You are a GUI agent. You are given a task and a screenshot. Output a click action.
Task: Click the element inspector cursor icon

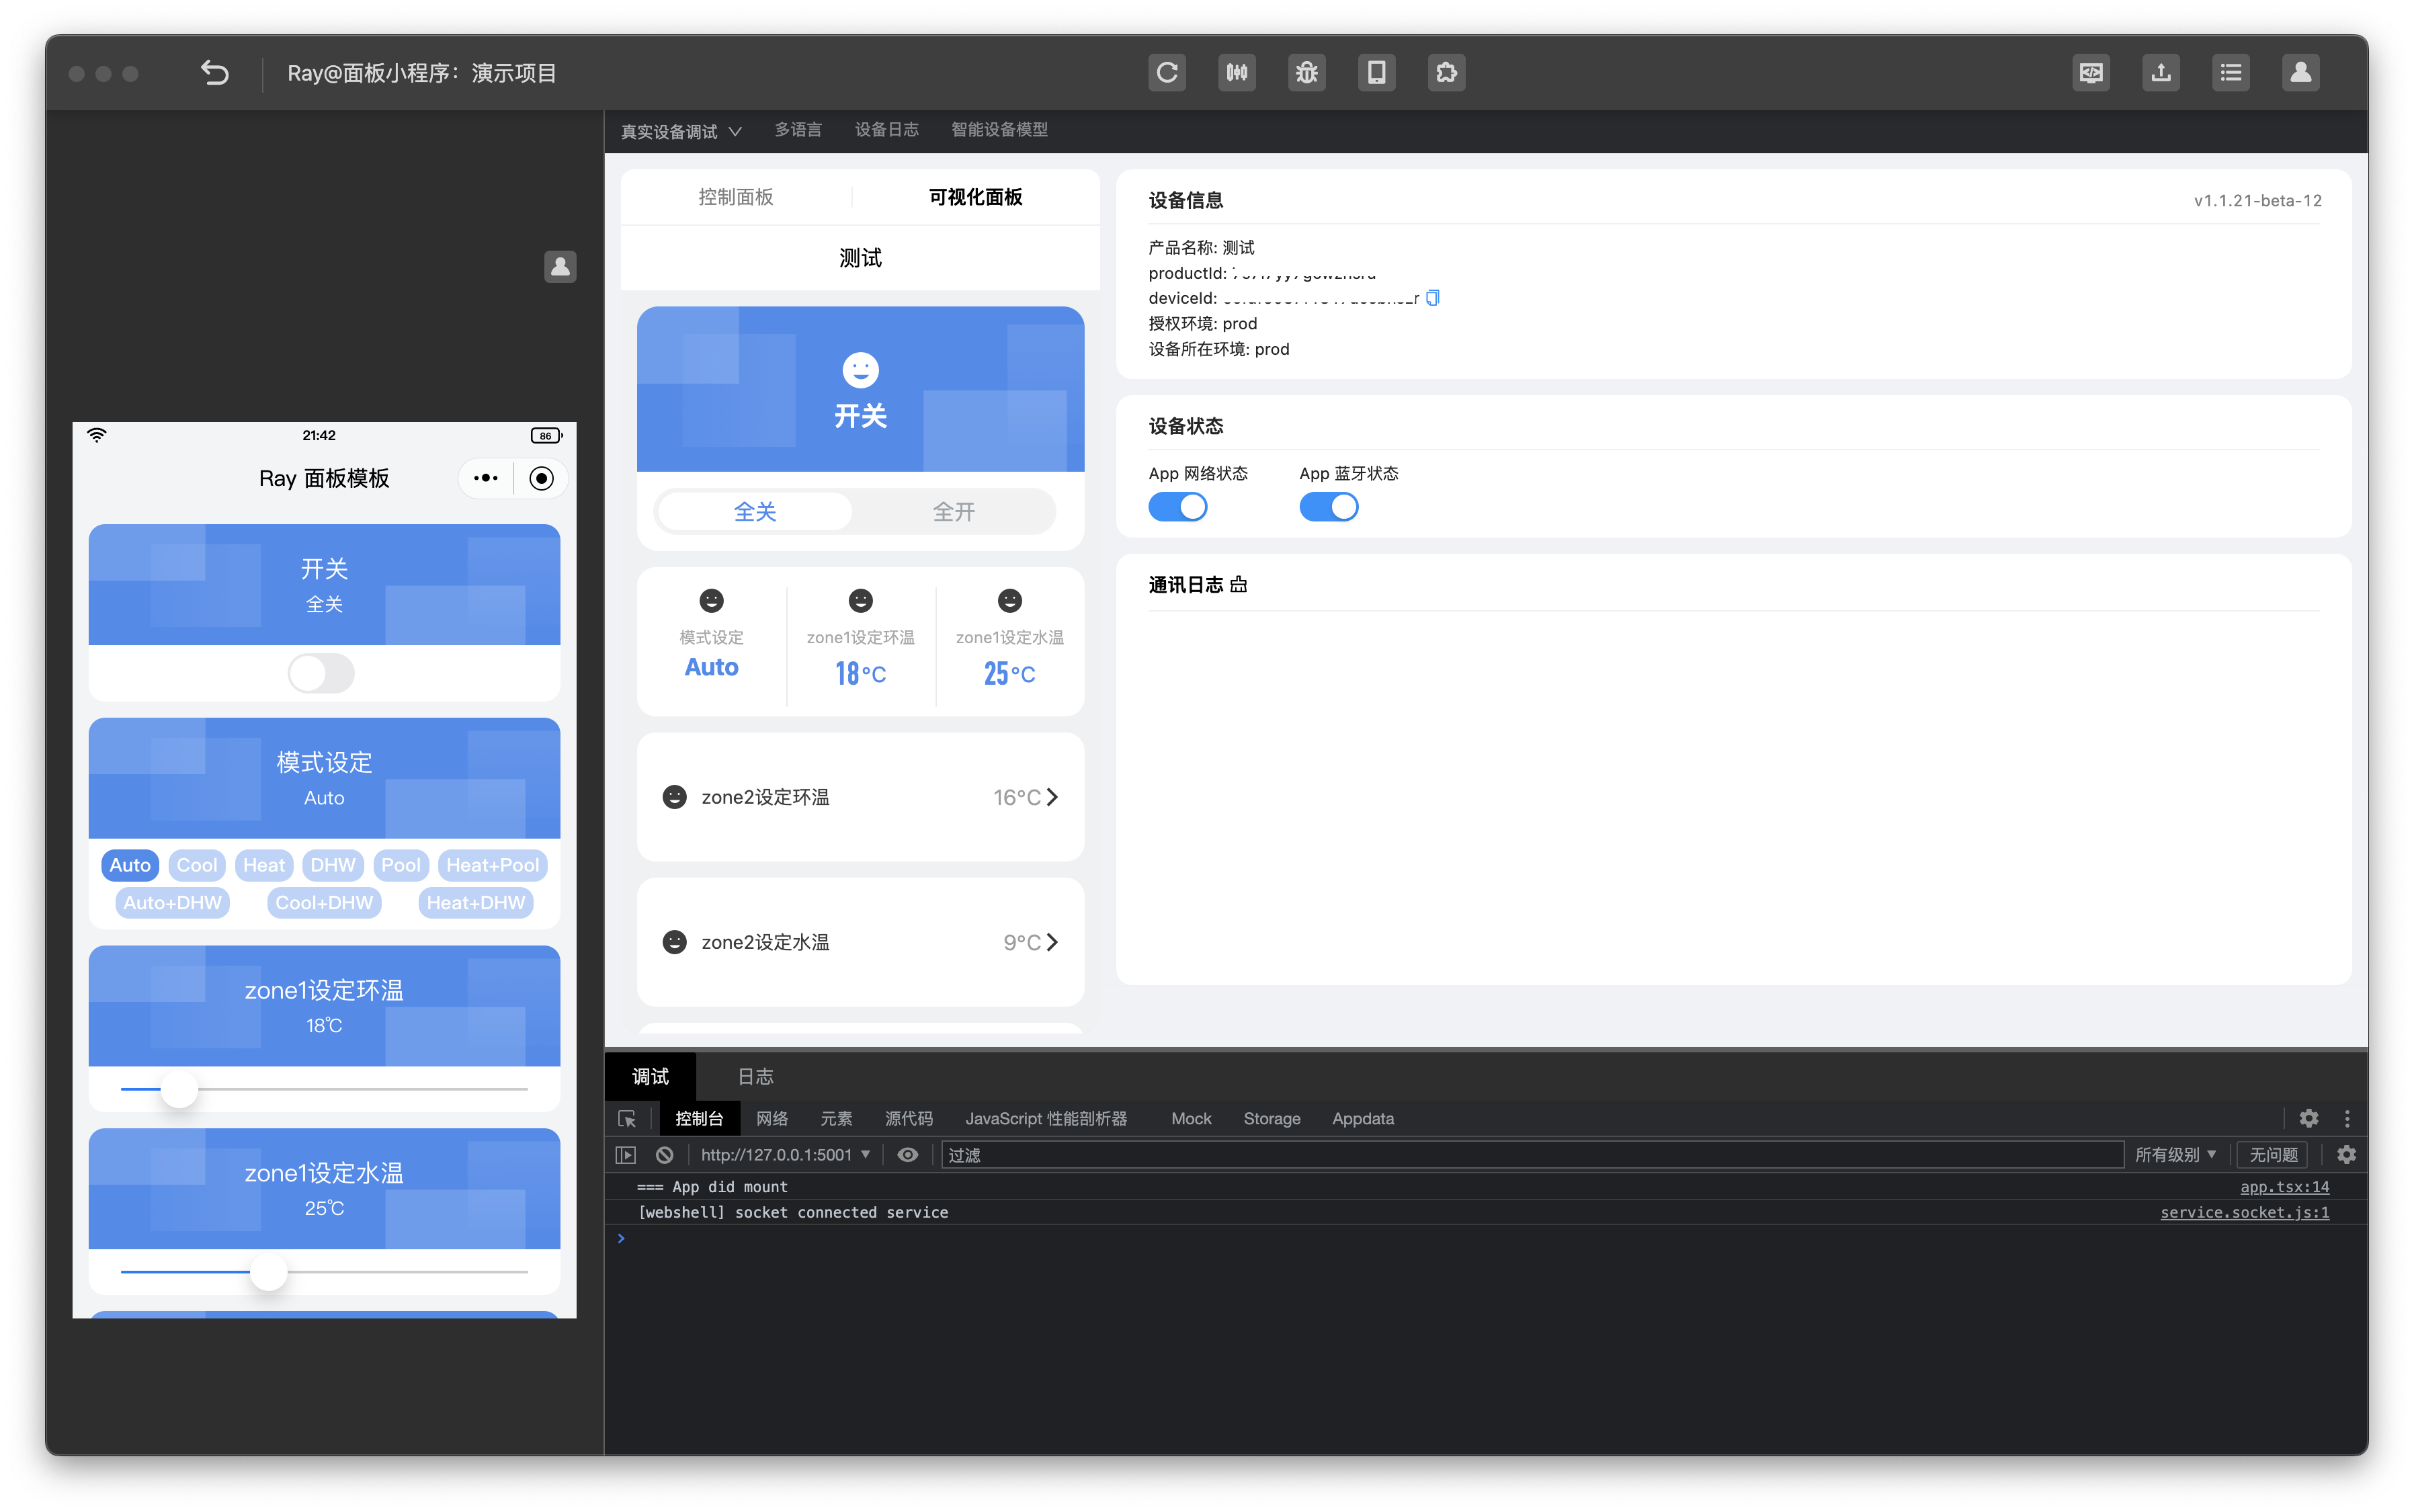pos(627,1118)
